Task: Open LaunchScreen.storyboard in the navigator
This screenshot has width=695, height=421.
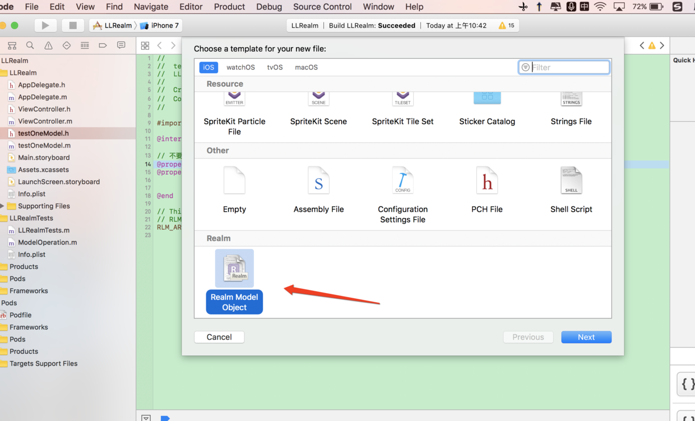Action: [x=59, y=182]
